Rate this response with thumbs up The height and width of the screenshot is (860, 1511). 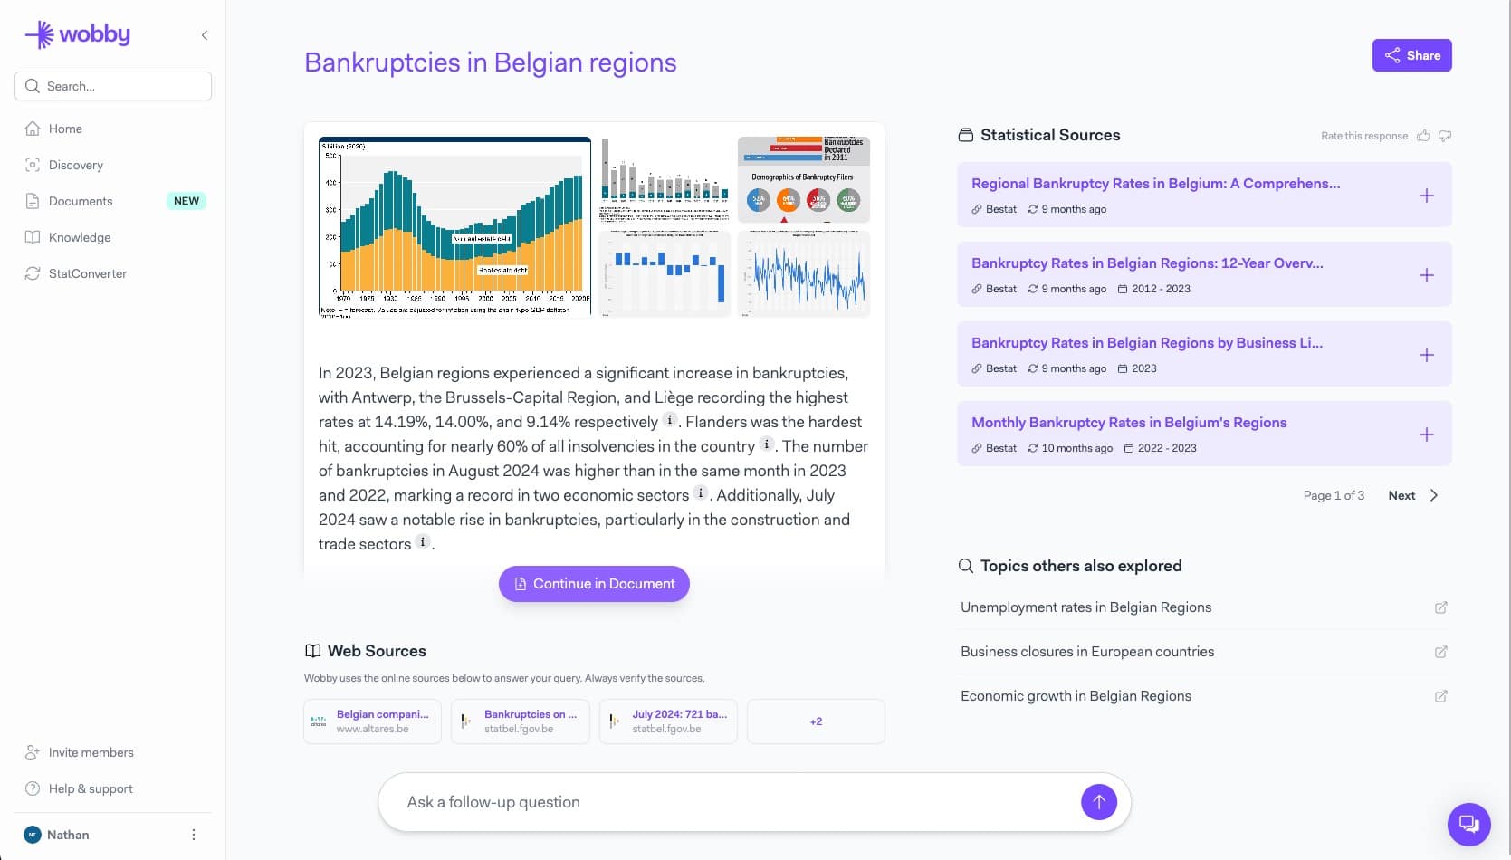pyautogui.click(x=1423, y=135)
